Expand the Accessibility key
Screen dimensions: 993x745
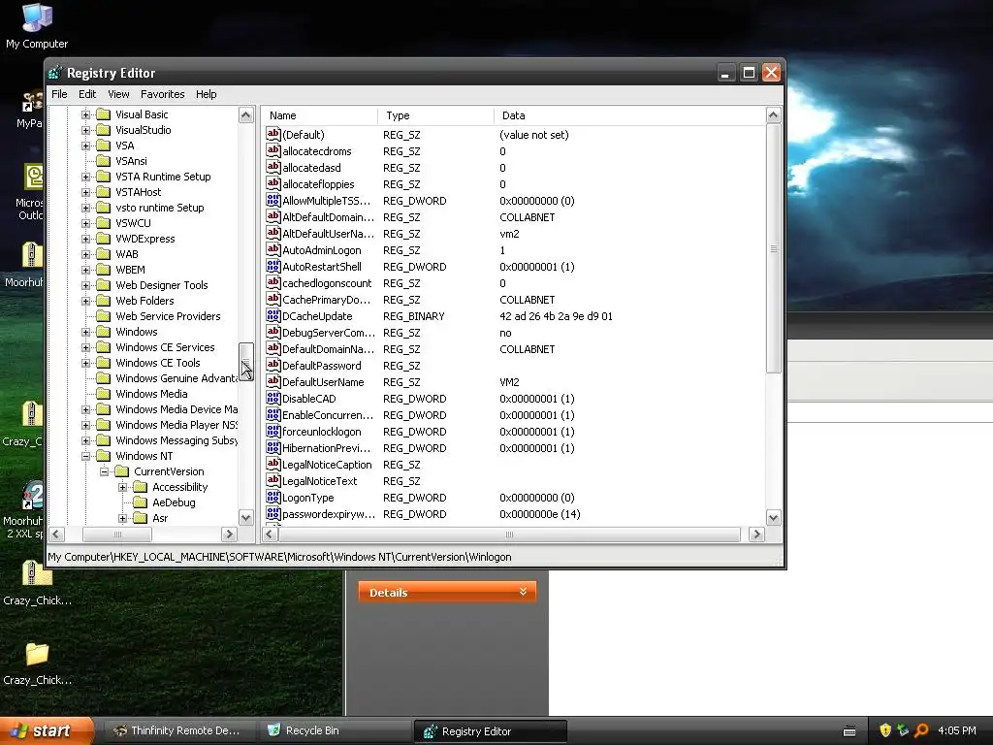(x=123, y=487)
